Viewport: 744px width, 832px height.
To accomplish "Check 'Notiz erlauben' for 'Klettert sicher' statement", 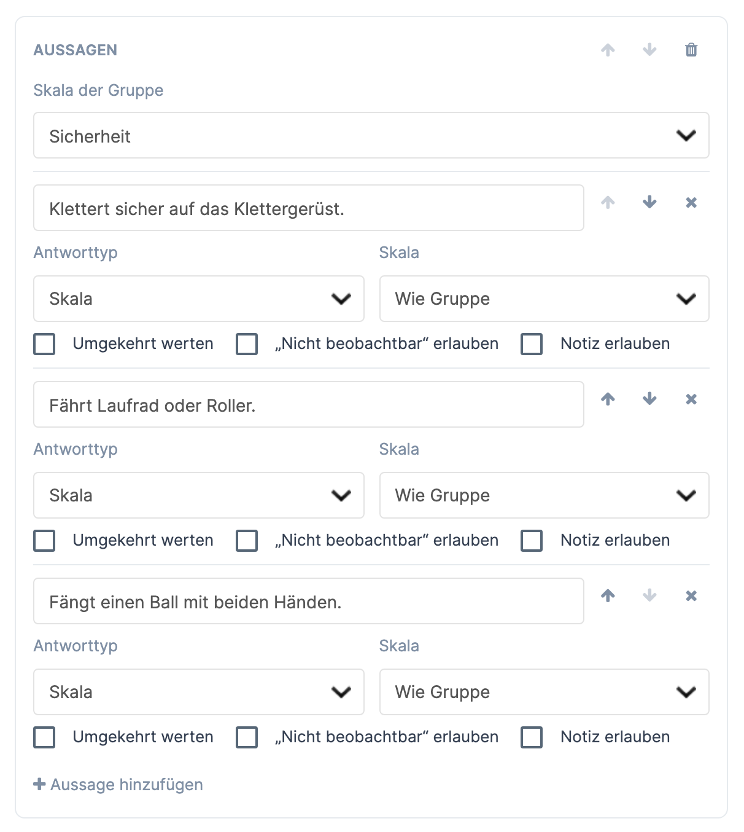I will pyautogui.click(x=532, y=344).
